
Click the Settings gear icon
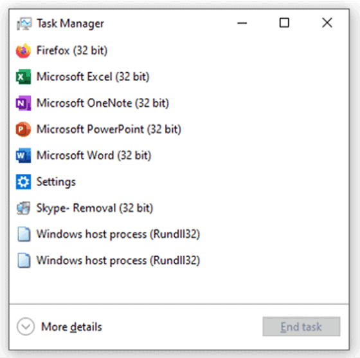coord(23,182)
